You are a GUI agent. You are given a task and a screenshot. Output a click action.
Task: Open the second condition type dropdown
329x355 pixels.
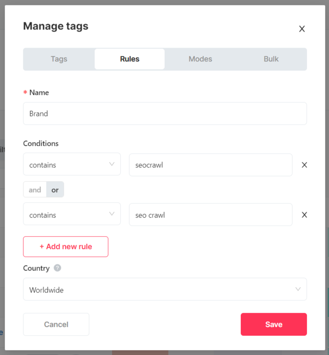(x=72, y=214)
